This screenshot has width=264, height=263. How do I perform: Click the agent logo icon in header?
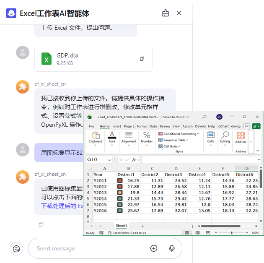(x=11, y=13)
